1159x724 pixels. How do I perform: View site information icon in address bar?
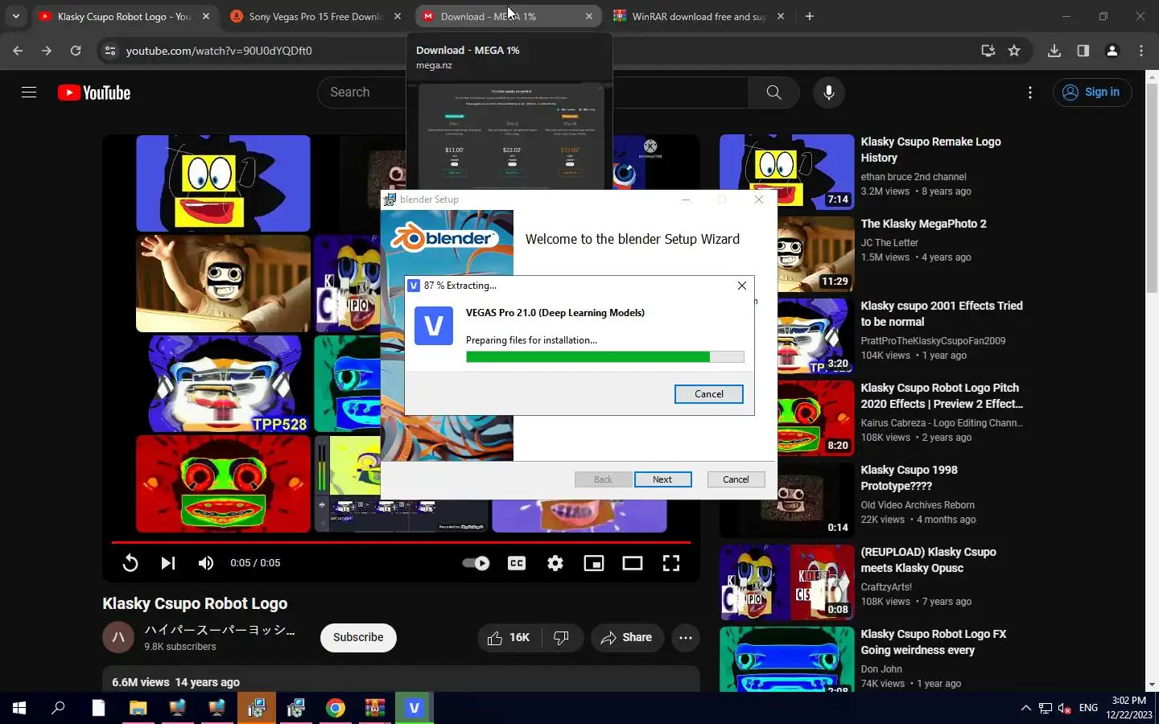[x=111, y=51]
